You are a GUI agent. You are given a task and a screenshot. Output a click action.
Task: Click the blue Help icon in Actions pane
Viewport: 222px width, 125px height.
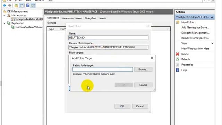(178, 70)
